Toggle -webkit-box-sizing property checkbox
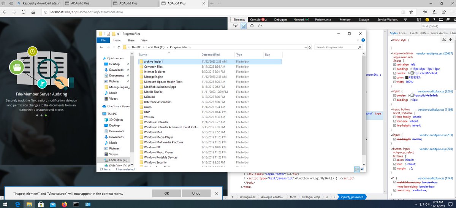Viewport: 456px width, 208px height. point(394,182)
